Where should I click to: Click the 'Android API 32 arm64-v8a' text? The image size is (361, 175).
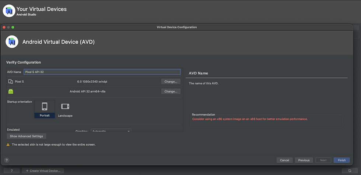[x=88, y=91]
